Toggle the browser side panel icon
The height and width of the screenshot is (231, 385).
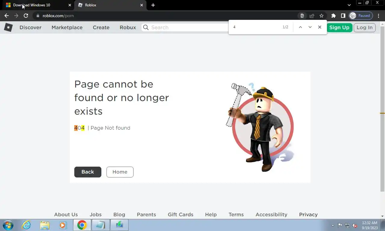pyautogui.click(x=343, y=16)
